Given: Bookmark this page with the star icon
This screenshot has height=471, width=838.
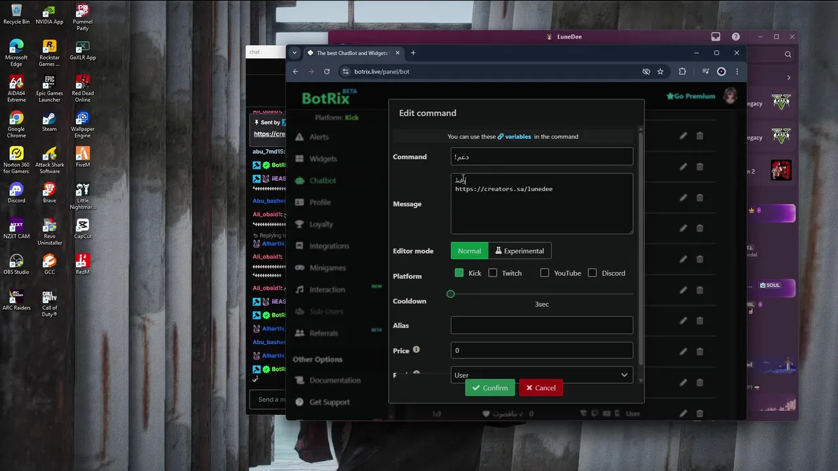Looking at the screenshot, I should pyautogui.click(x=660, y=71).
